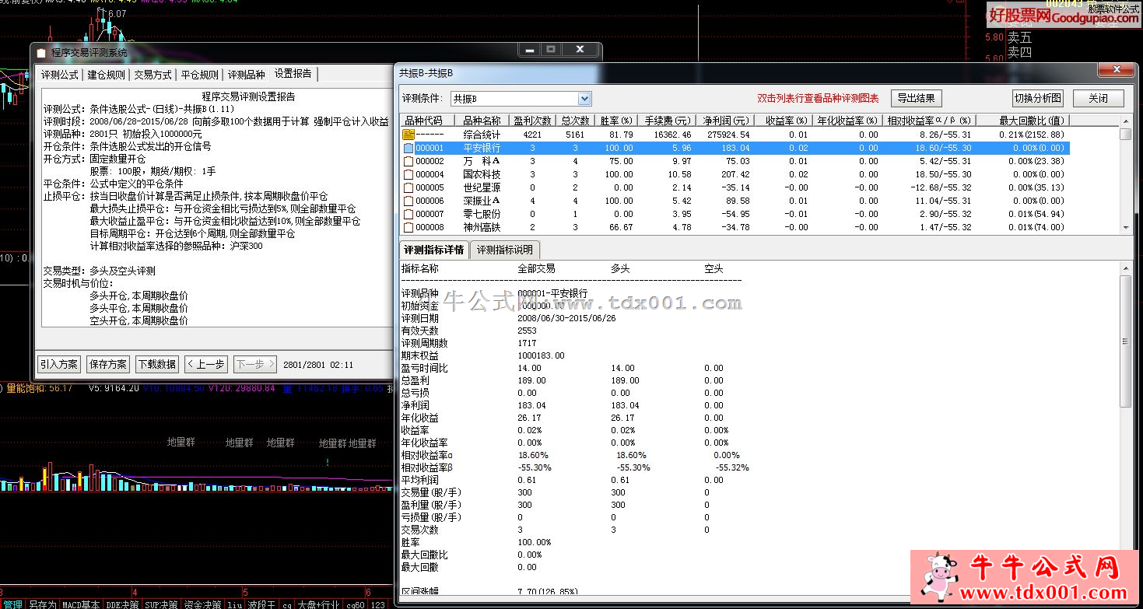Sort by 手续费(元) column header
The image size is (1143, 609).
[x=665, y=121]
